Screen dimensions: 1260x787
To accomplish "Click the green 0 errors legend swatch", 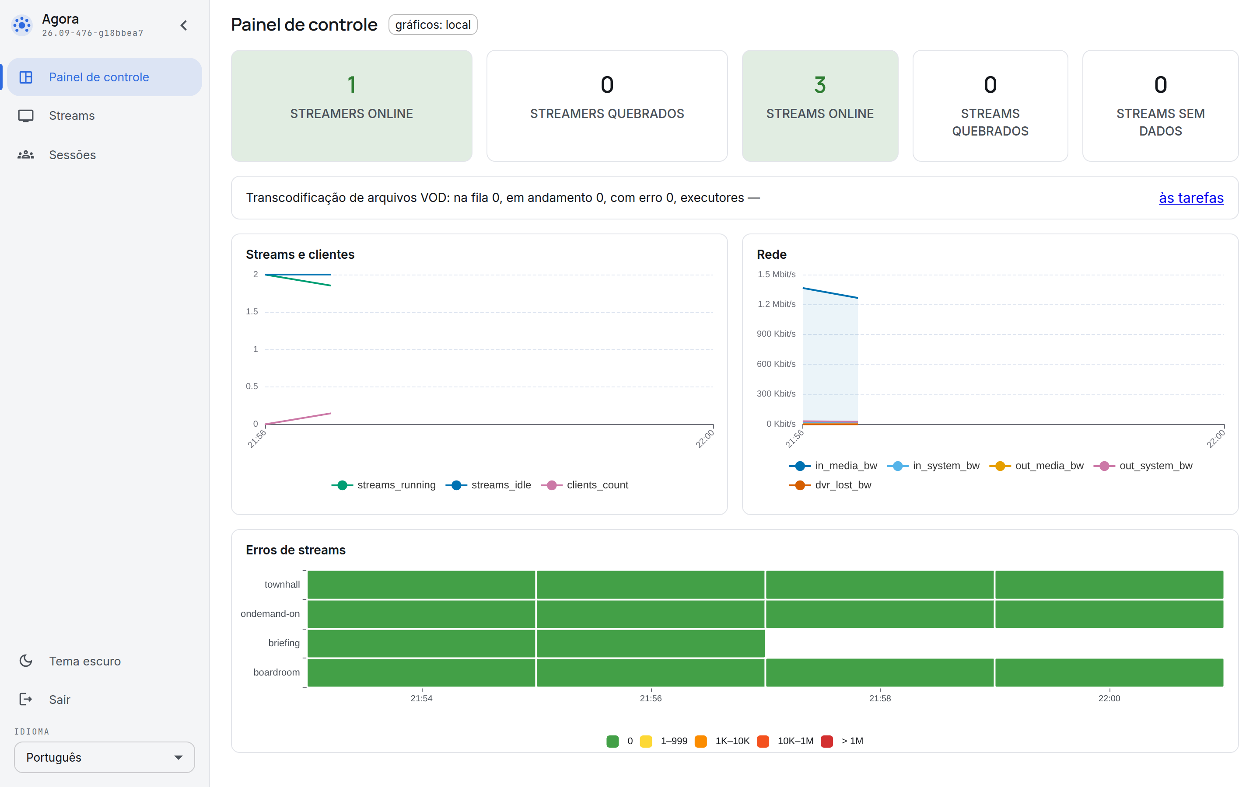I will coord(612,741).
